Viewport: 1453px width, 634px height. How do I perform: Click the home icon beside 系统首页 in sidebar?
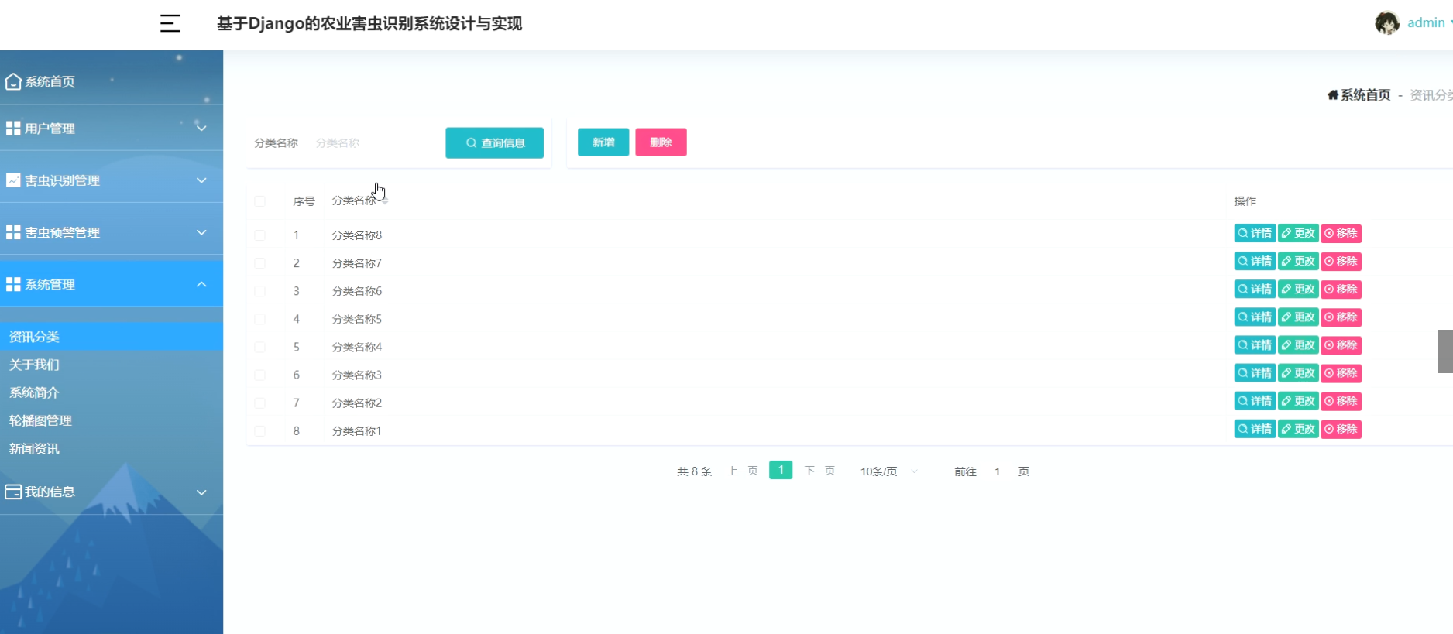pos(13,81)
